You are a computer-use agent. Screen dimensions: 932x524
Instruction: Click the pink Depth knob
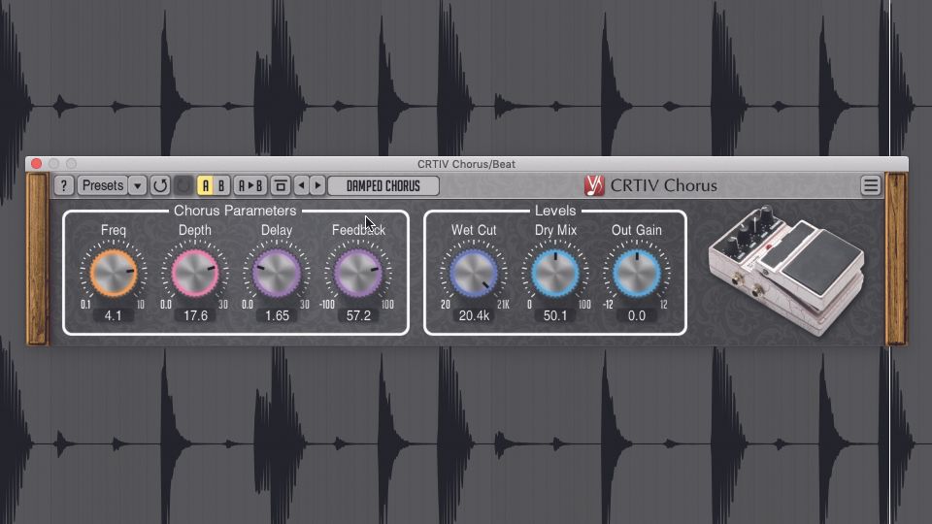[195, 272]
